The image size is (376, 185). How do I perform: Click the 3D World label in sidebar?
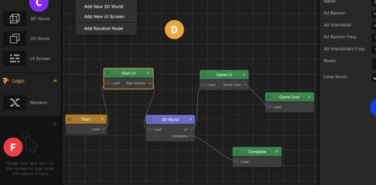(40, 19)
